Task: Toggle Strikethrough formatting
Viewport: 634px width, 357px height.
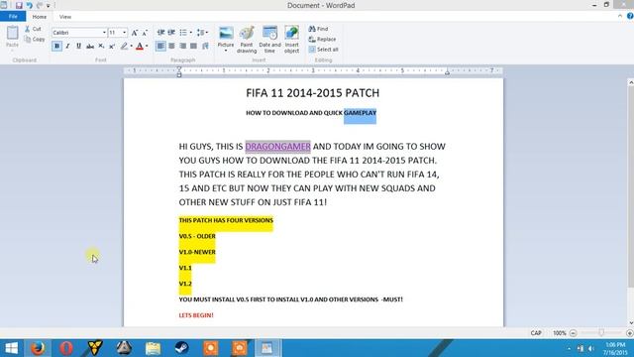Action: coord(90,47)
